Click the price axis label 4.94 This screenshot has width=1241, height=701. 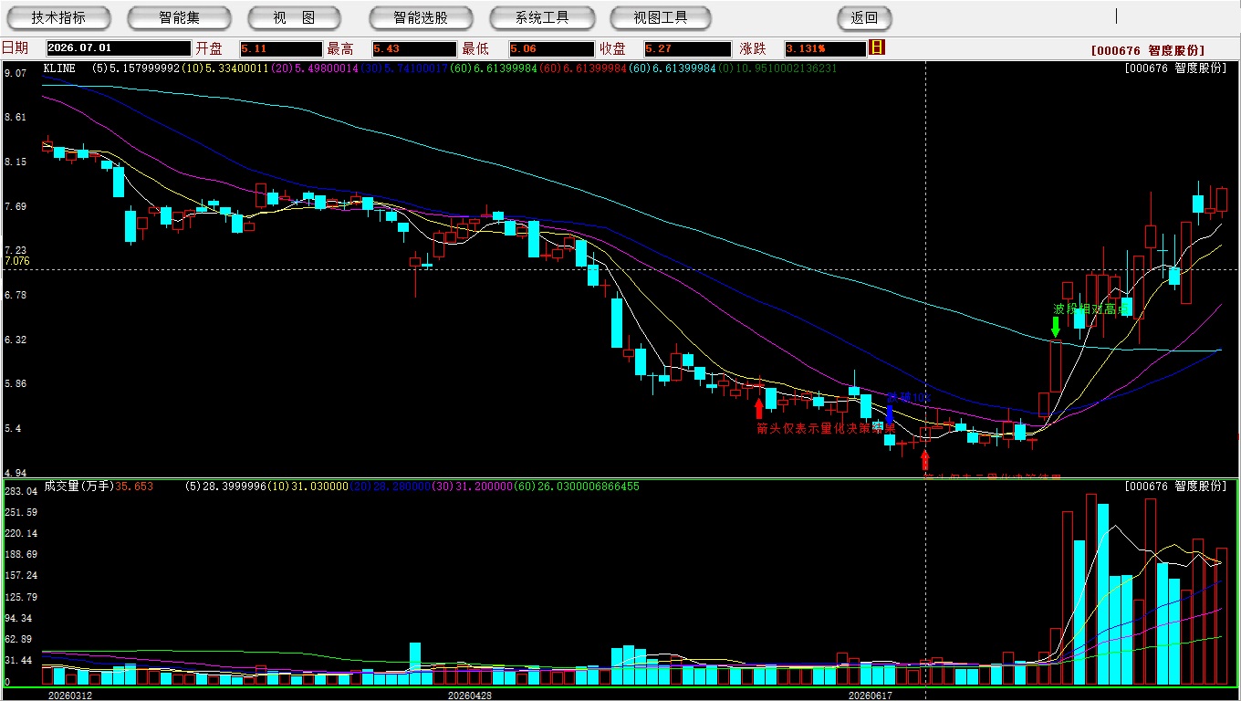click(15, 474)
